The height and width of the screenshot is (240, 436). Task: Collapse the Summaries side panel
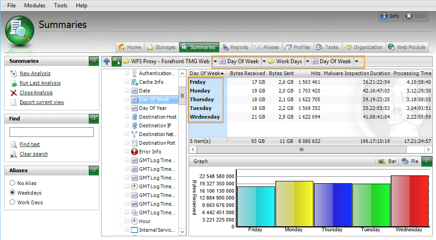[x=94, y=61]
